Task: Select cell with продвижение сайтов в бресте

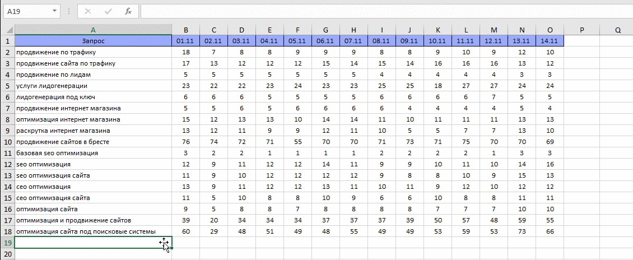Action: point(93,142)
